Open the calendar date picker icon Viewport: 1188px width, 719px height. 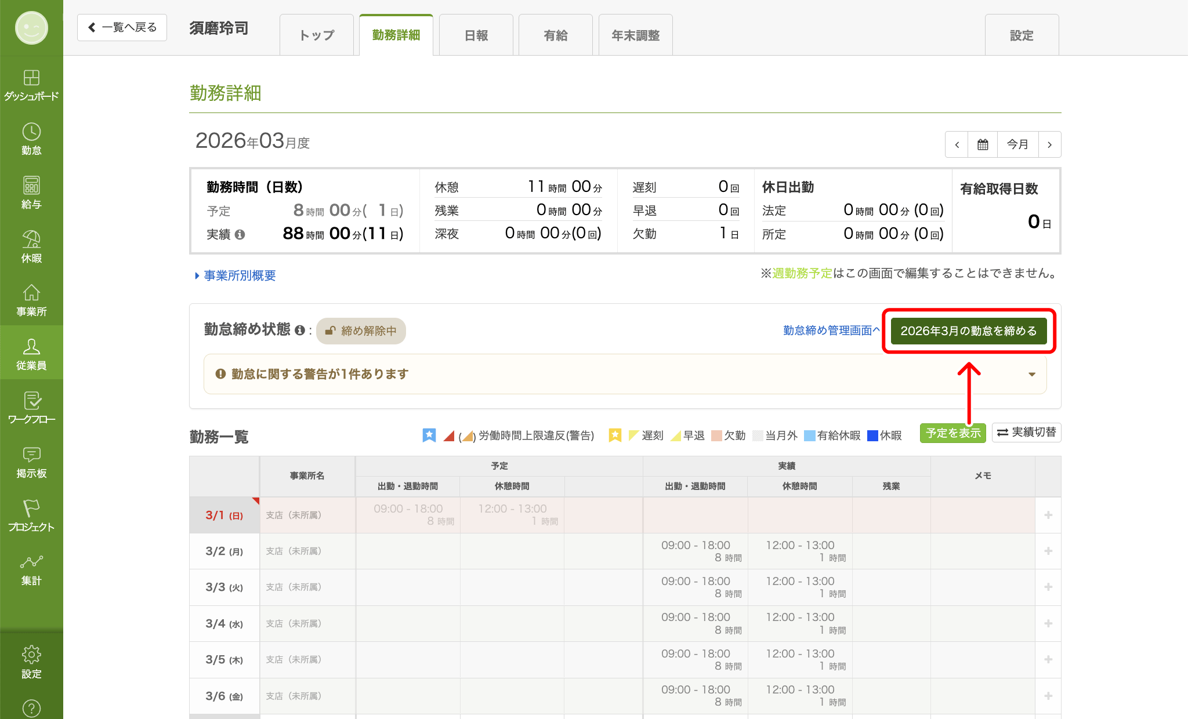(983, 144)
